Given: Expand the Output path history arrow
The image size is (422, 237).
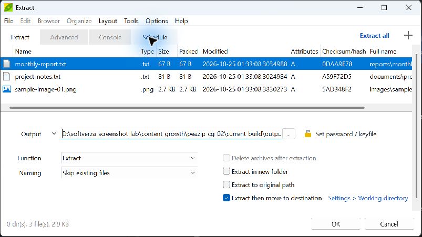Looking at the screenshot, I should [54, 133].
